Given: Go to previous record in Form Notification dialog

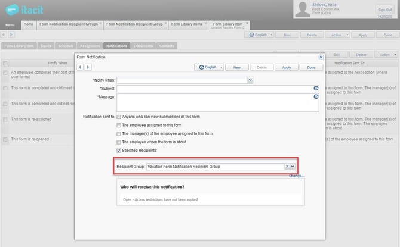Looking at the screenshot, I should tap(80, 67).
